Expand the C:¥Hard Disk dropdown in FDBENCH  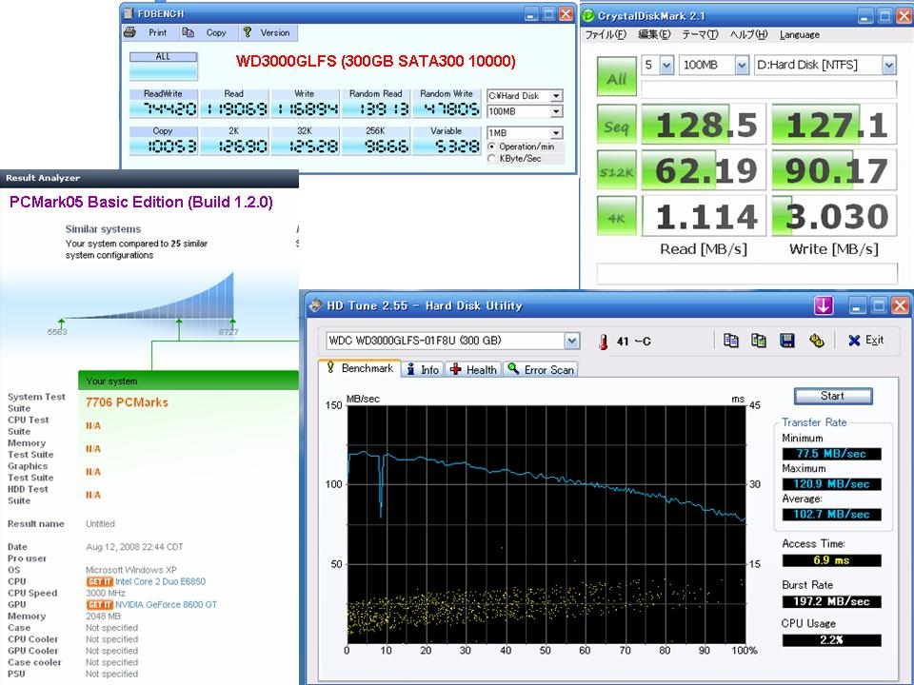556,96
